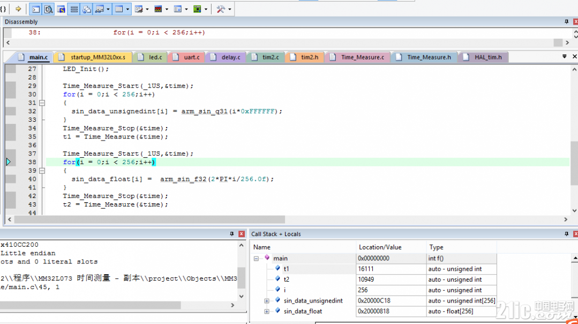578x324 pixels.
Task: Click the diamond icon beside main in Locals
Action: pyautogui.click(x=267, y=258)
